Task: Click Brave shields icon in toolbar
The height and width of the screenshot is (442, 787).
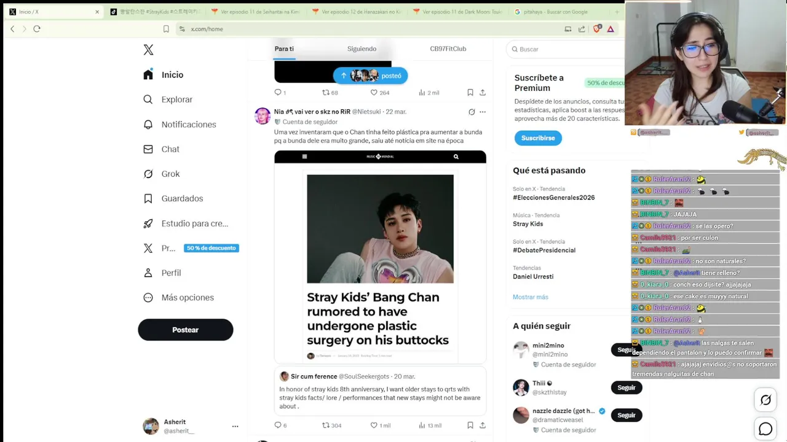Action: 596,29
